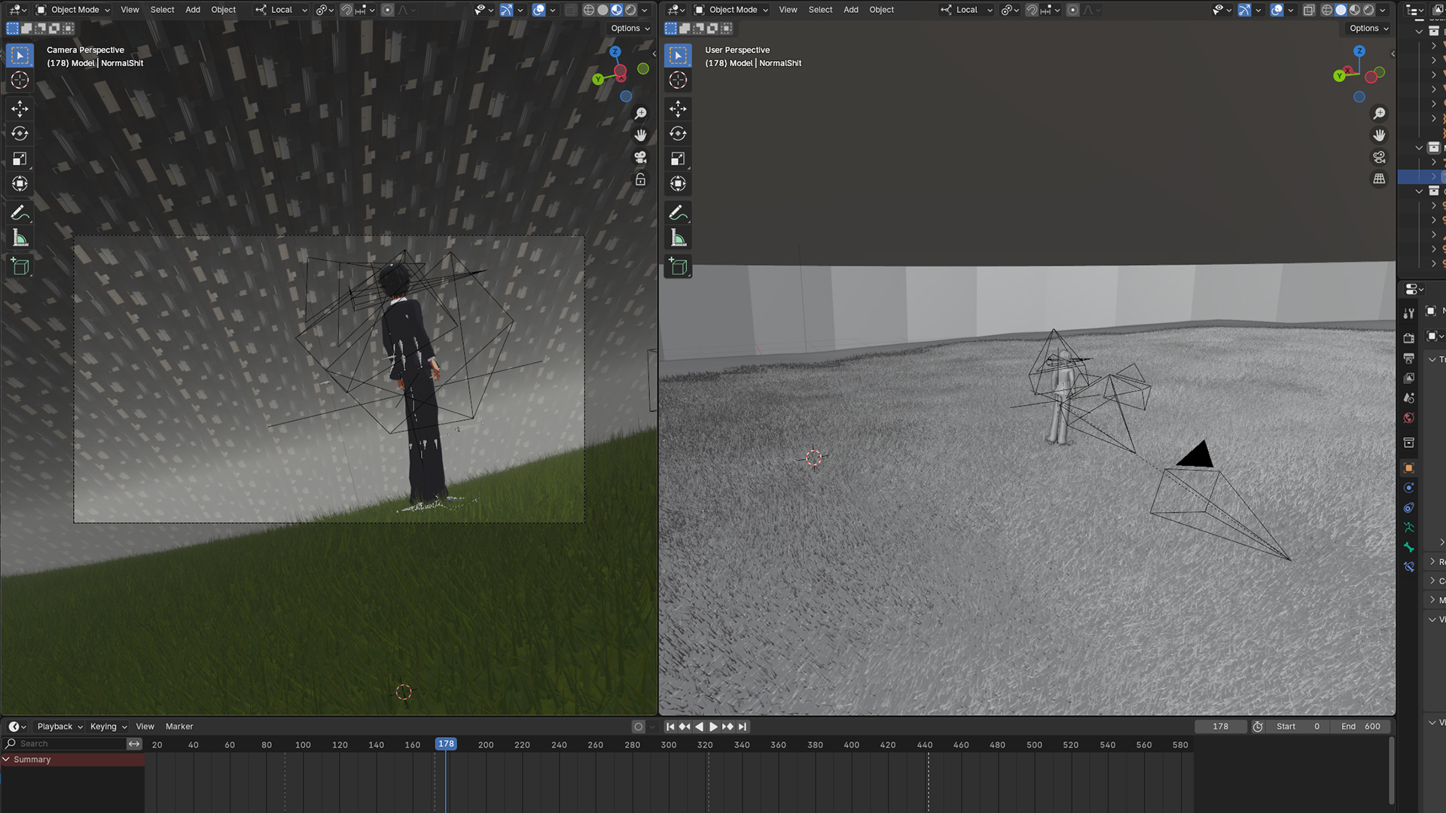
Task: Activate the Annotate tool in left viewport
Action: 20,213
